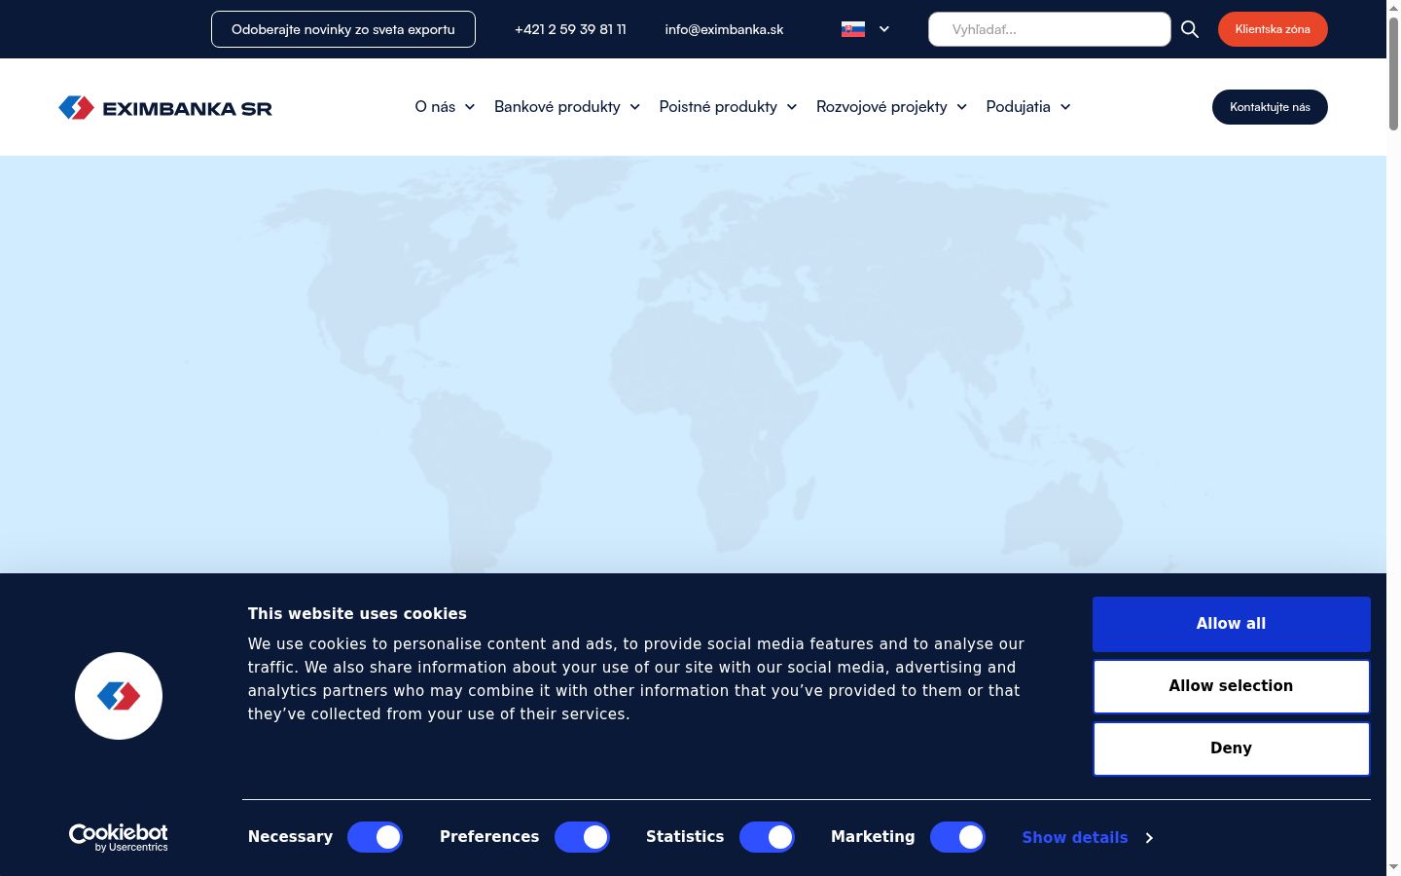
Task: Click the search magnifier icon
Action: tap(1190, 29)
